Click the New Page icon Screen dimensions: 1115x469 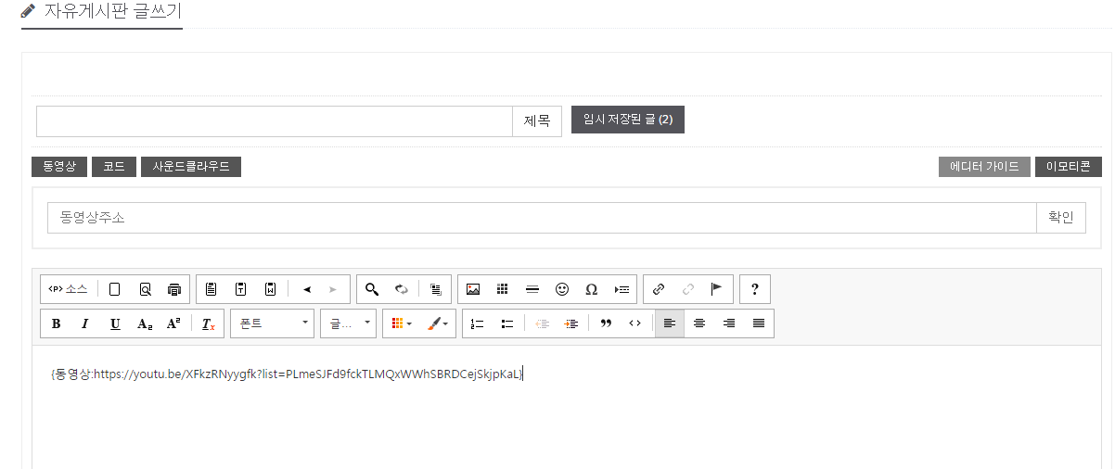click(115, 289)
